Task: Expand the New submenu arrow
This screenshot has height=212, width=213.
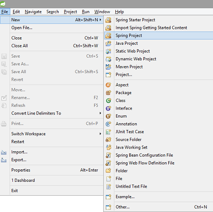Action: tap(100, 20)
